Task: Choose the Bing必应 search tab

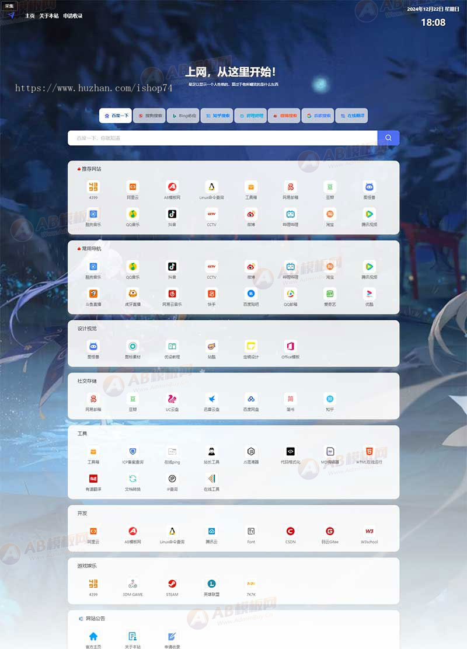Action: [183, 116]
